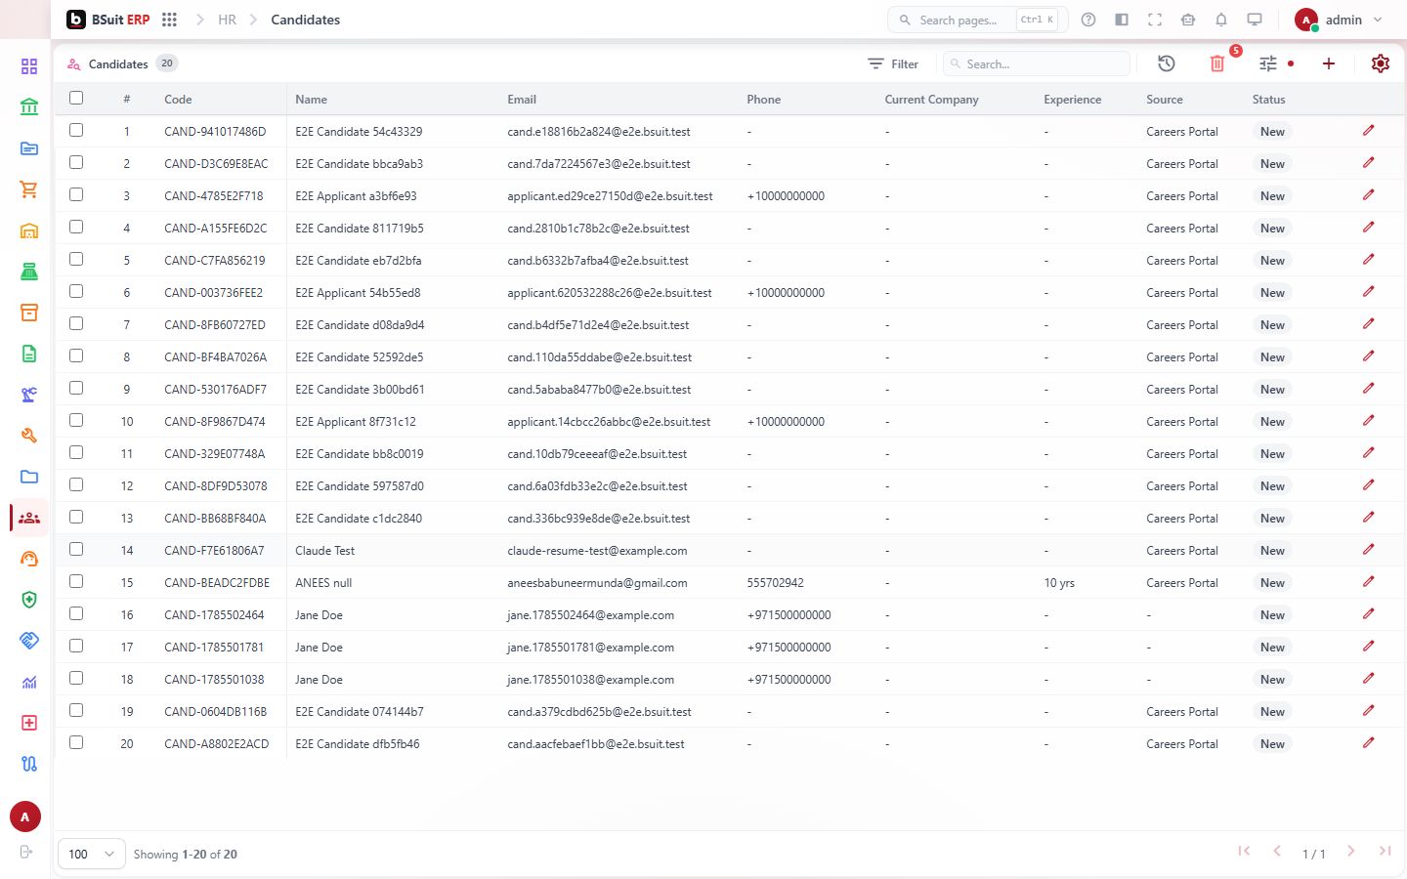Select checkbox for ANEES null row
This screenshot has width=1407, height=879.
[76, 581]
